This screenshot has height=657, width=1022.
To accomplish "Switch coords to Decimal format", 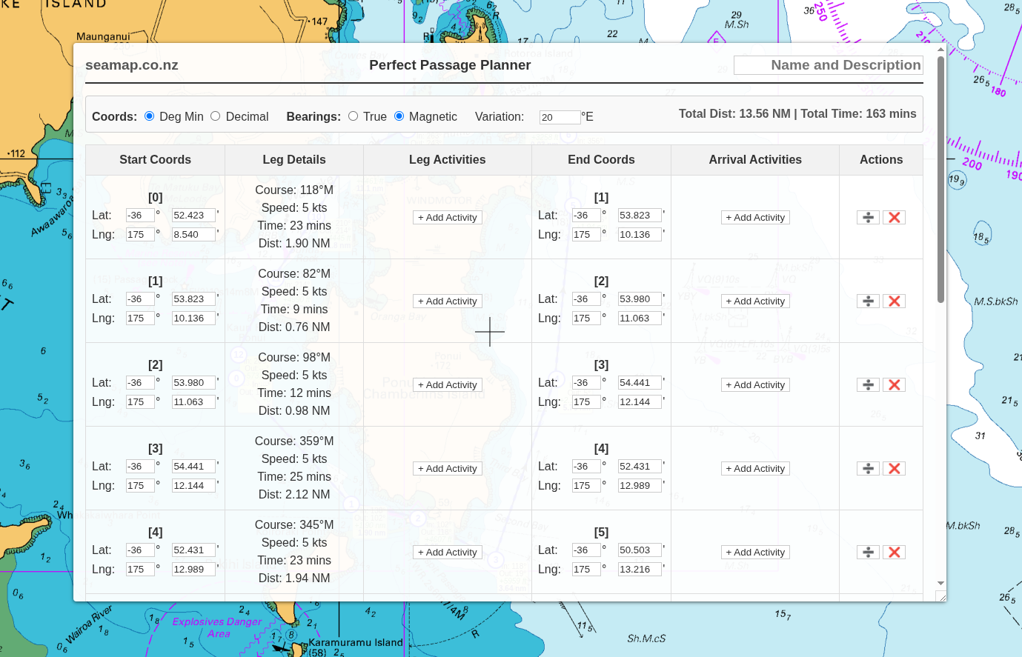I will [x=215, y=116].
